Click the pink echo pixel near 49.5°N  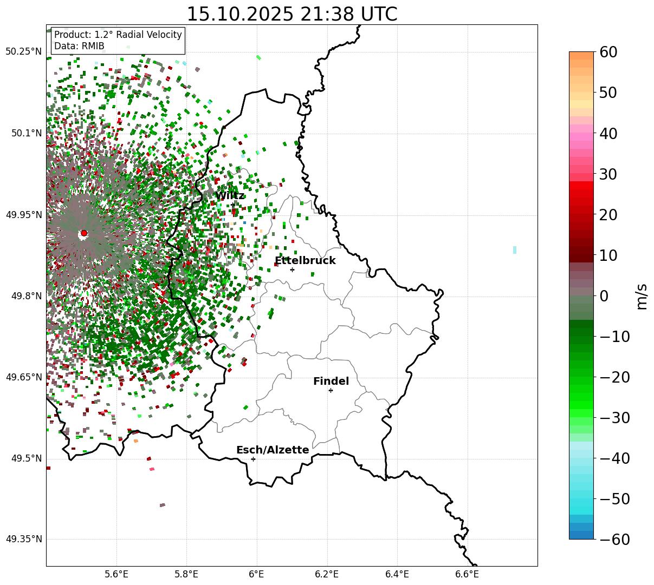(152, 469)
